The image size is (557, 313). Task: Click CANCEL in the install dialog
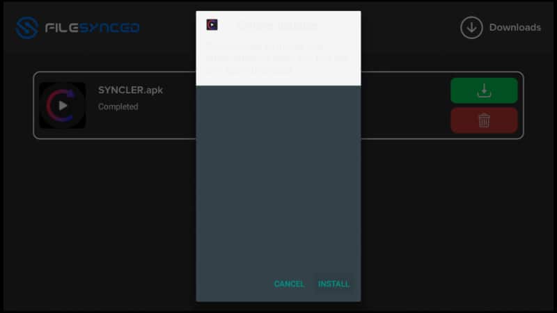coord(289,284)
